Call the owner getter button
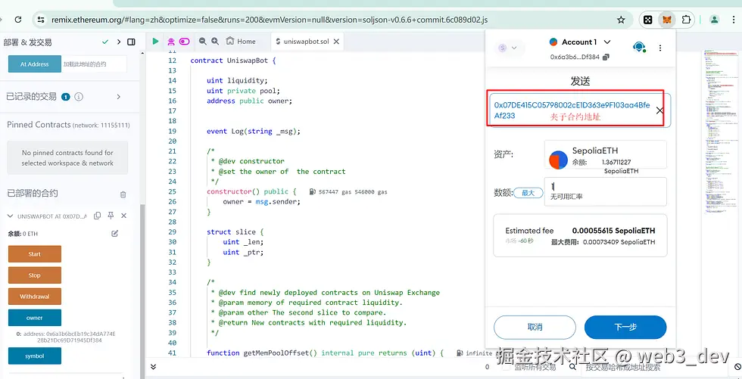Viewport: 742px width, 379px height. tap(35, 318)
